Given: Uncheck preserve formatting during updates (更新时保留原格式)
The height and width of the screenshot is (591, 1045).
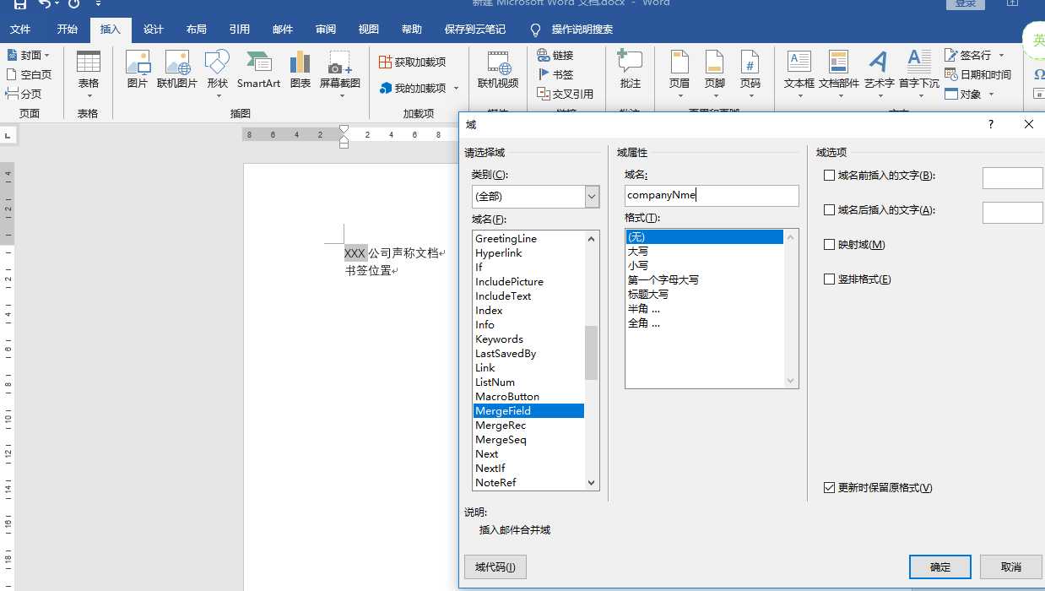Looking at the screenshot, I should 829,488.
